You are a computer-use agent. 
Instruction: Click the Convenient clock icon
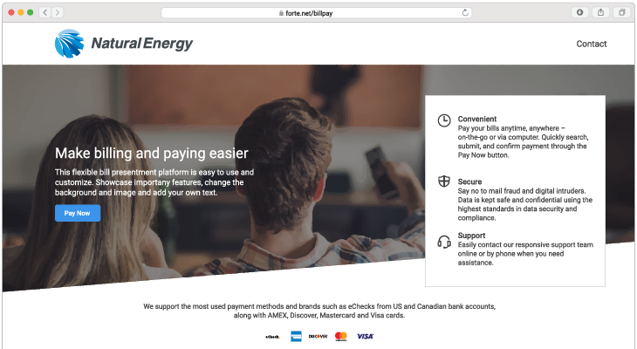click(x=444, y=120)
